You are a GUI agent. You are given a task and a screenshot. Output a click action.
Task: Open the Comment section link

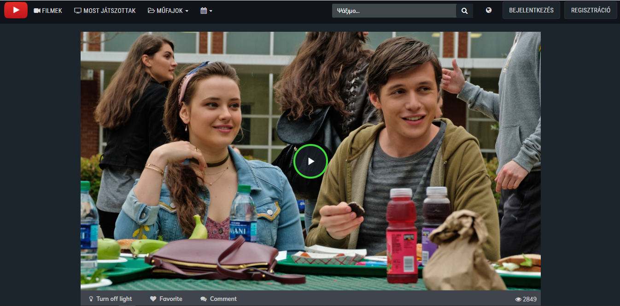[x=219, y=299]
